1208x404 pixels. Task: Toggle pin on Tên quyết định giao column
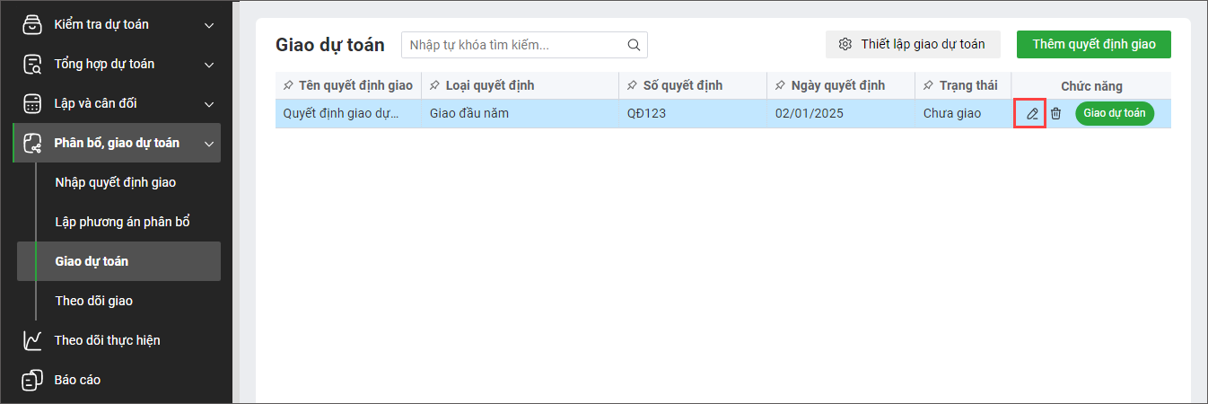288,86
